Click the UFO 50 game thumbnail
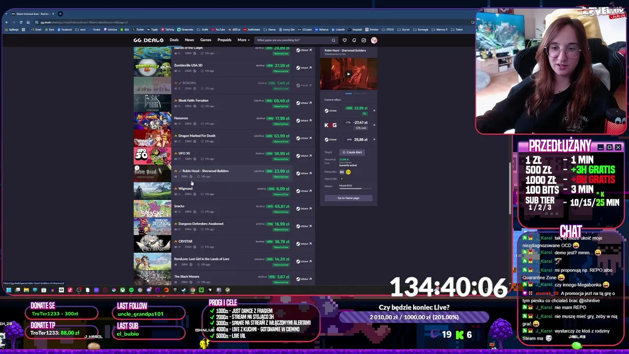The image size is (629, 354). click(152, 156)
